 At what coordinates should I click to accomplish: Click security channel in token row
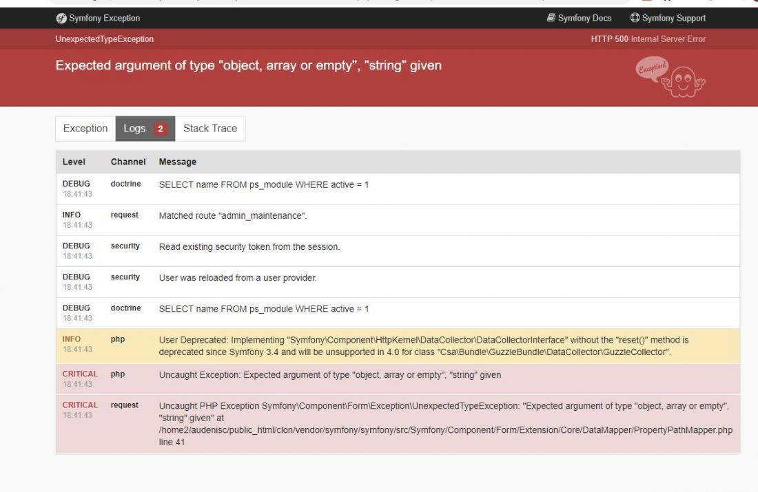tap(125, 246)
